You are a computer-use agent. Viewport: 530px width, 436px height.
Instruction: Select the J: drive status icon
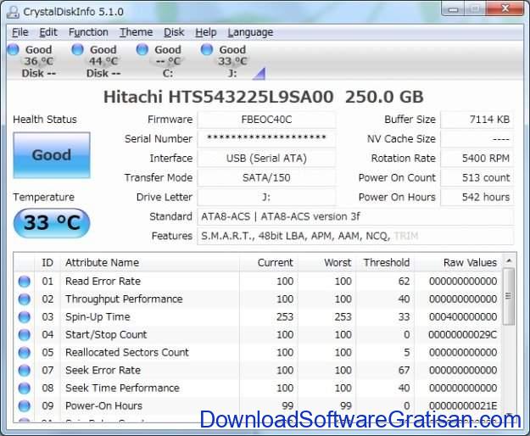point(207,49)
